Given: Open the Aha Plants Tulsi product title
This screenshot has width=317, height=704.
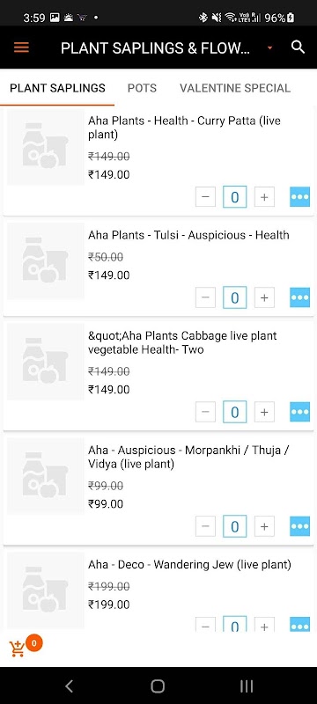Looking at the screenshot, I should 188,235.
